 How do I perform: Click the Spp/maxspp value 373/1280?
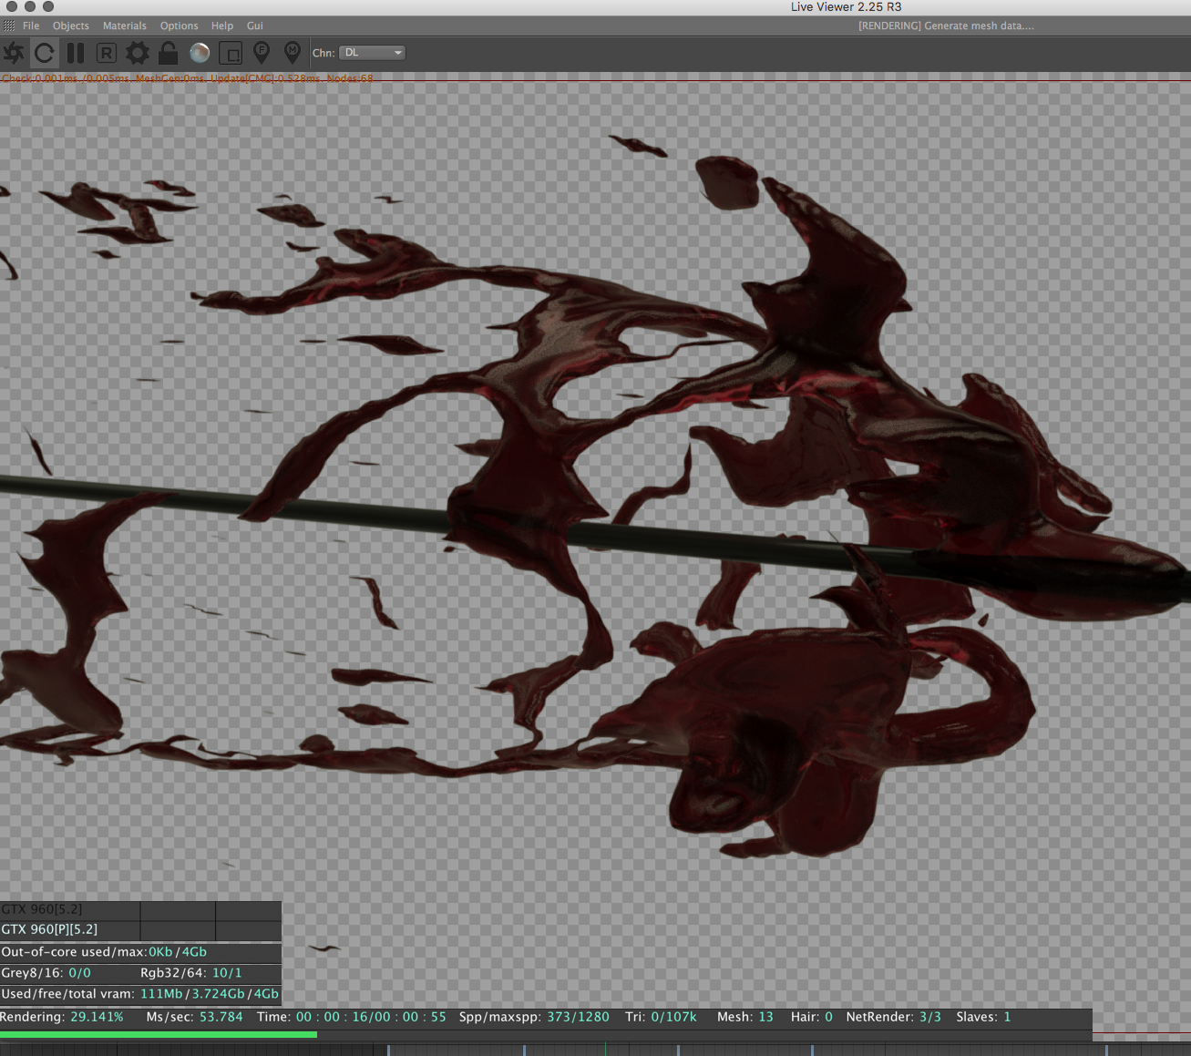578,1017
